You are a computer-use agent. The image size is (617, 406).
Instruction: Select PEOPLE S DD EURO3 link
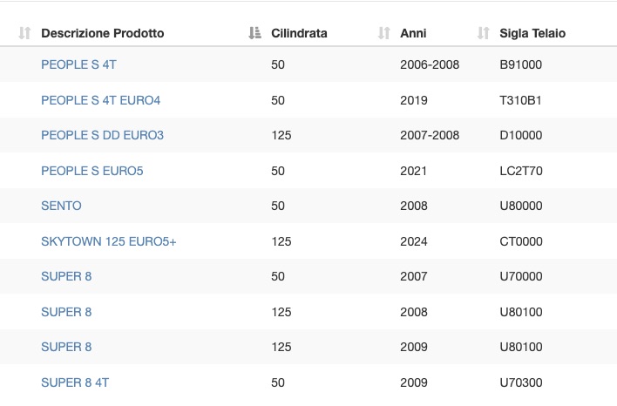click(102, 135)
